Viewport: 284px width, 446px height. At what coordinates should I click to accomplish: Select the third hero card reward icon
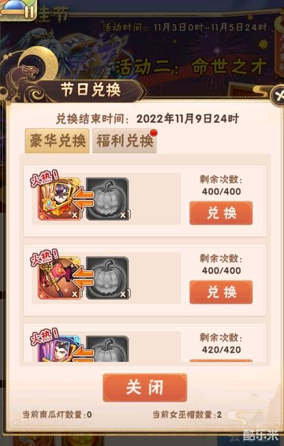tap(59, 349)
